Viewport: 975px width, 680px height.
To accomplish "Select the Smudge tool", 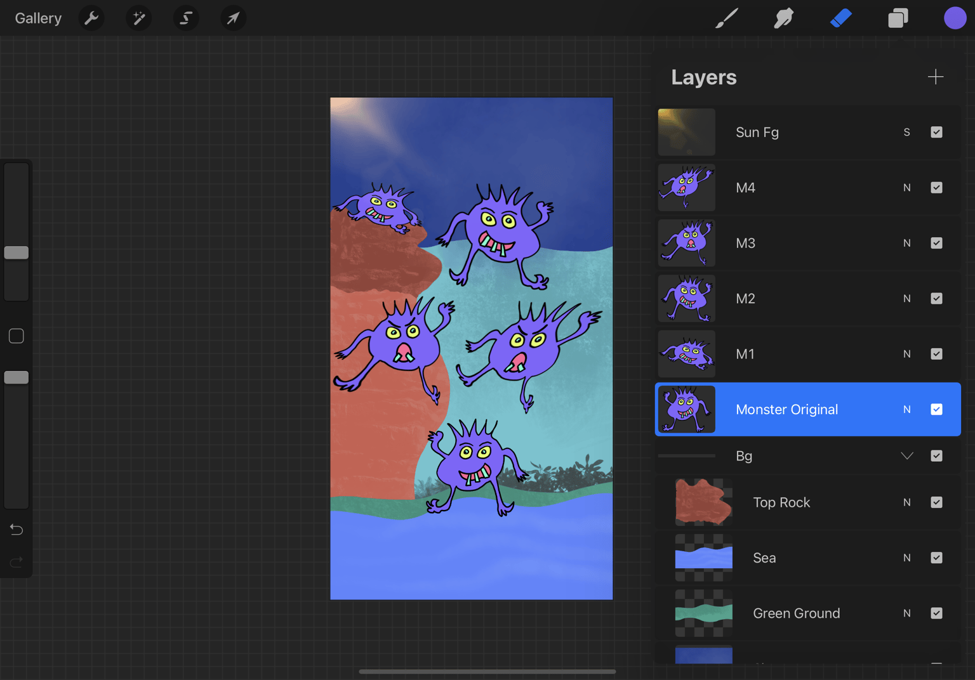I will (x=784, y=18).
